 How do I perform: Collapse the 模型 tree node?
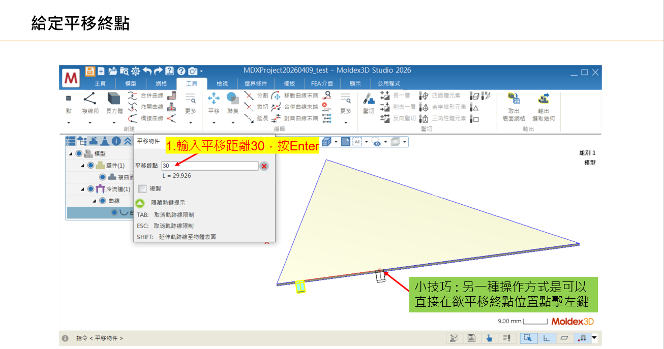(x=71, y=153)
